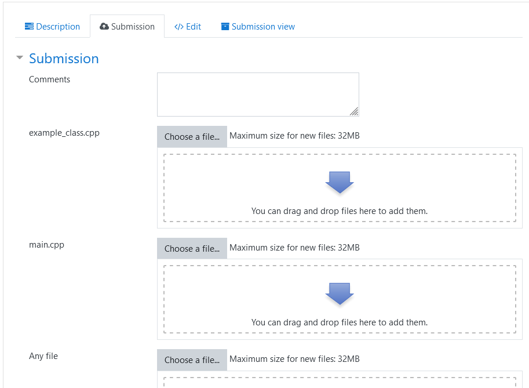
Task: Click the Submission section heading
Action: [x=64, y=59]
